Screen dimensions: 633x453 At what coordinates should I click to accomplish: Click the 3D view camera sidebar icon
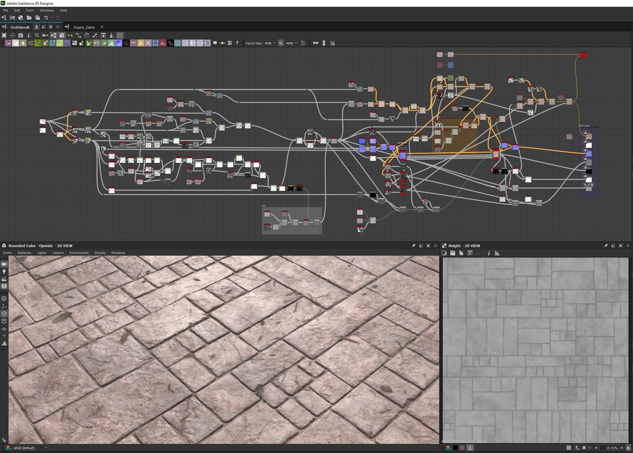point(4,264)
